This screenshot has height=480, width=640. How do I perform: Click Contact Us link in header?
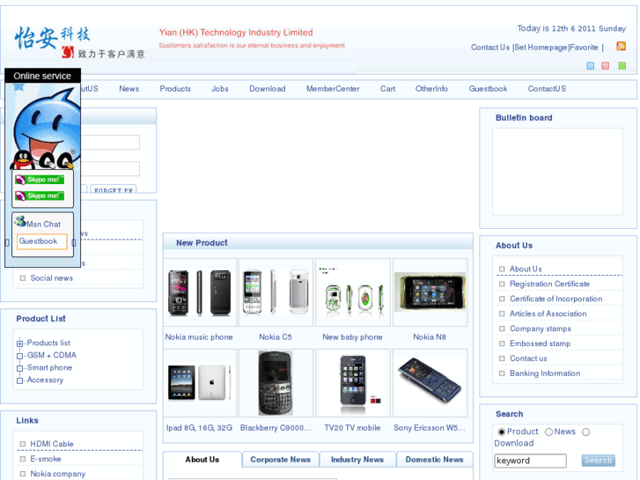[x=490, y=48]
